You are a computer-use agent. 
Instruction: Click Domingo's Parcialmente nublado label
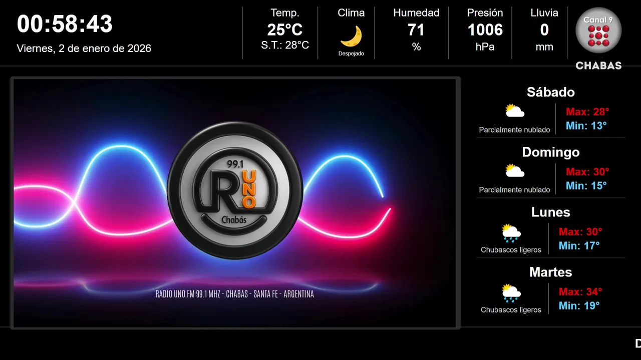[x=514, y=190]
